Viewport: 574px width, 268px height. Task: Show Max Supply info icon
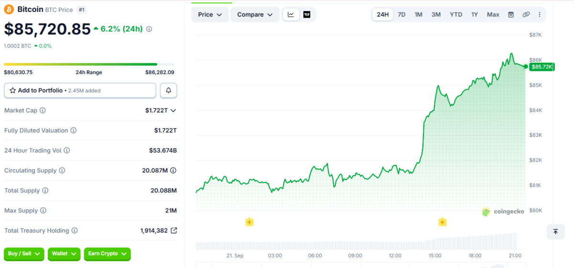(x=44, y=211)
